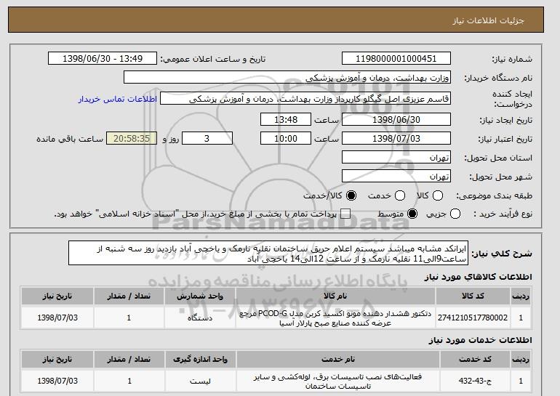
Task: Click the goods table تاریخ نیاز header
Action: coord(57,296)
